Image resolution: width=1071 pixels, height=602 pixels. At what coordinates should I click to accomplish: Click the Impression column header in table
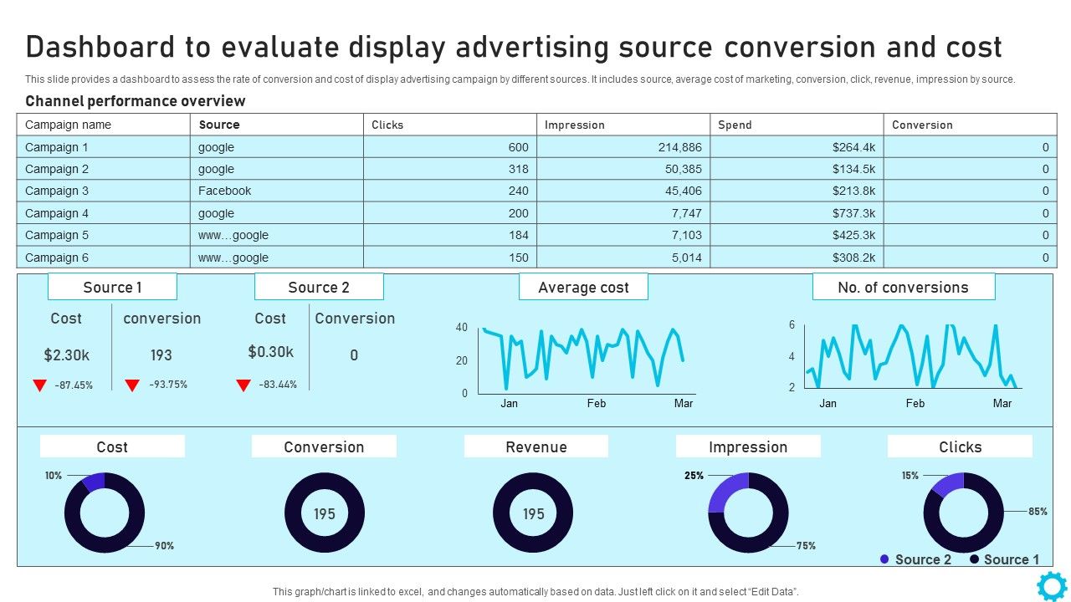coord(623,125)
